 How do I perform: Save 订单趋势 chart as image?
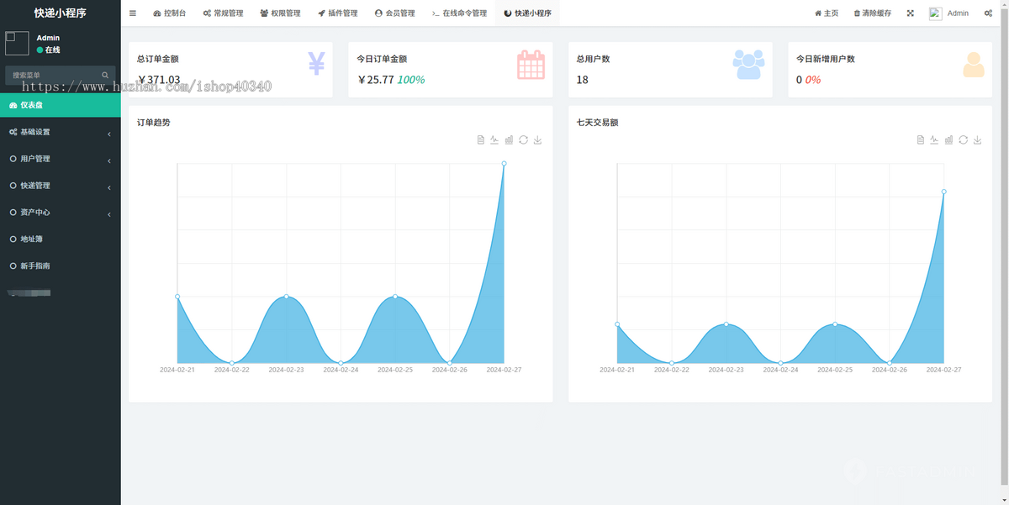click(x=537, y=139)
